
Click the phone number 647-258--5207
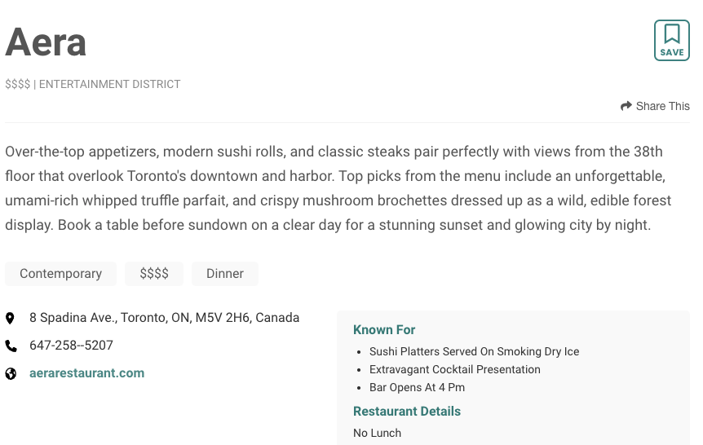[71, 346]
